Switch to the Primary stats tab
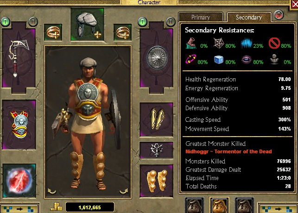This screenshot has height=213, width=298. [x=201, y=17]
